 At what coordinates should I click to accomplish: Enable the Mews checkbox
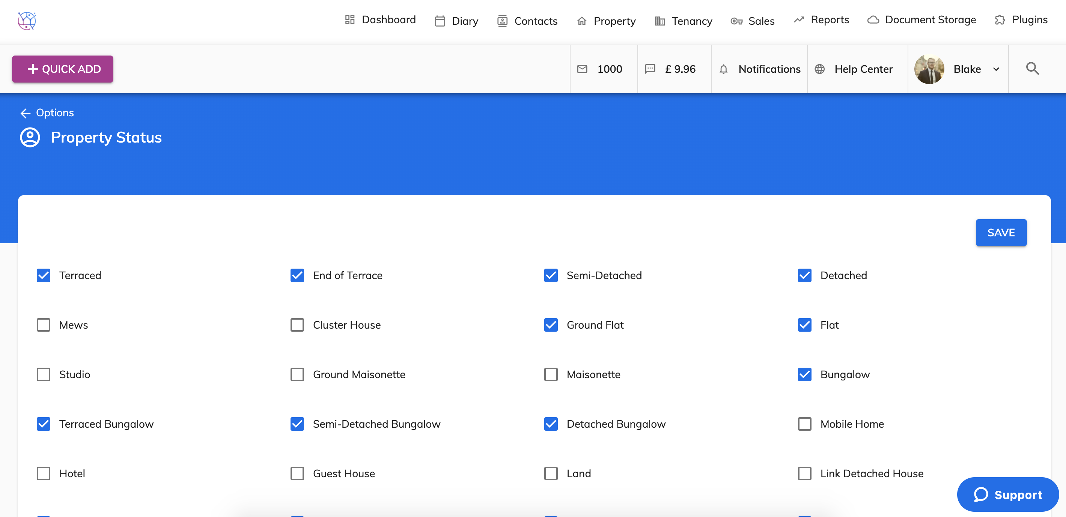[44, 325]
